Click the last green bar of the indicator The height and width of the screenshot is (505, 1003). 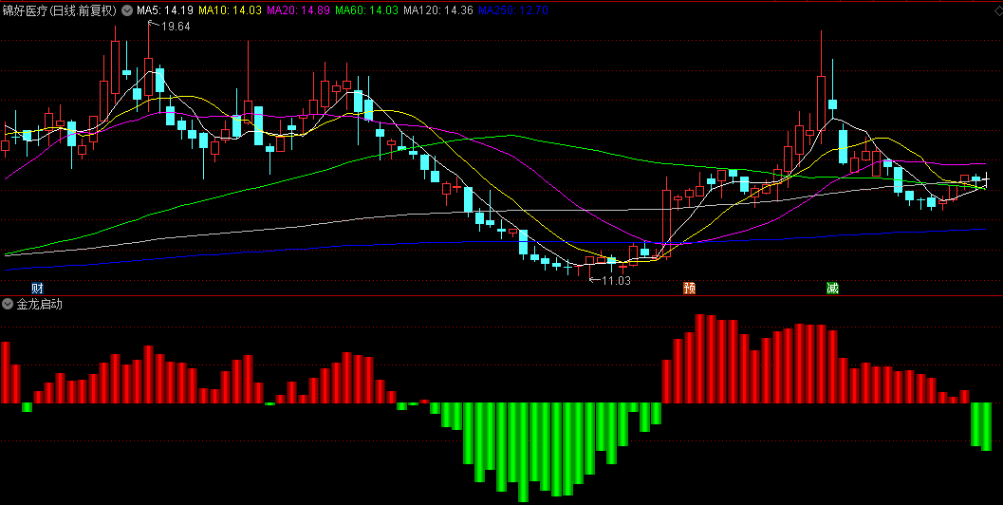pos(986,426)
